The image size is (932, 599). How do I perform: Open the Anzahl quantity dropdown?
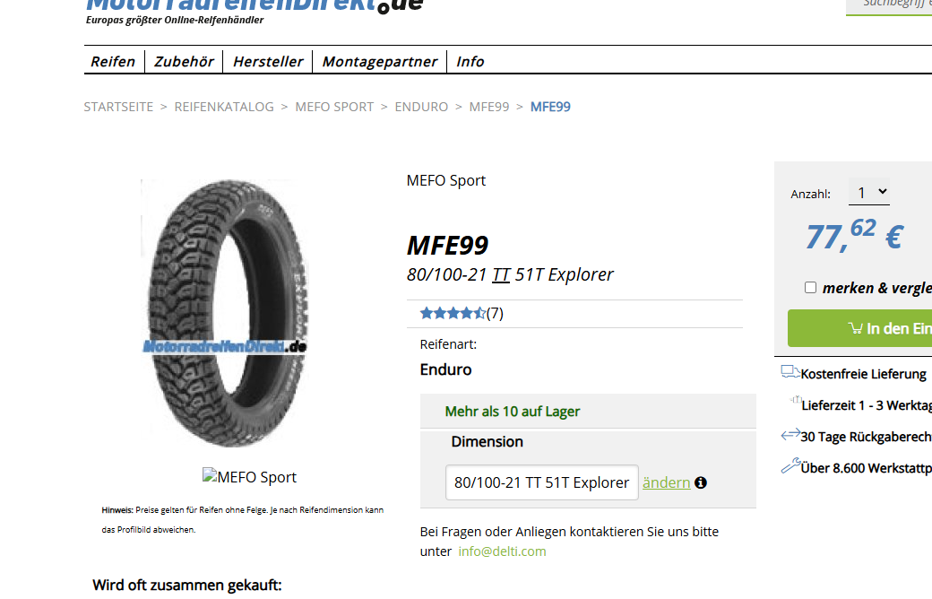(869, 192)
